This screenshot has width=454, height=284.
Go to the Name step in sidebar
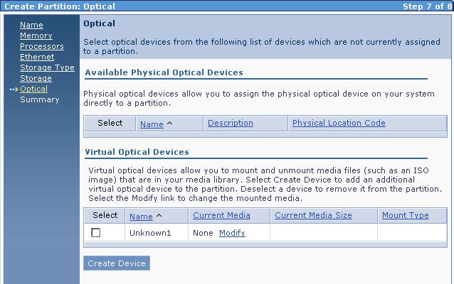pos(31,25)
